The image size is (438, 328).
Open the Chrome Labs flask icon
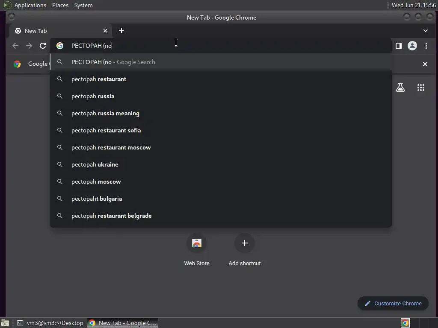point(400,88)
